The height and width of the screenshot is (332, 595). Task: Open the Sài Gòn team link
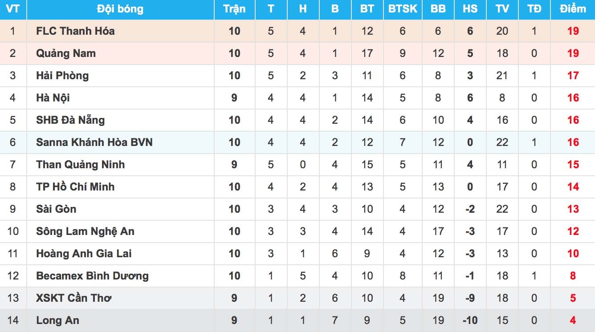coord(56,209)
